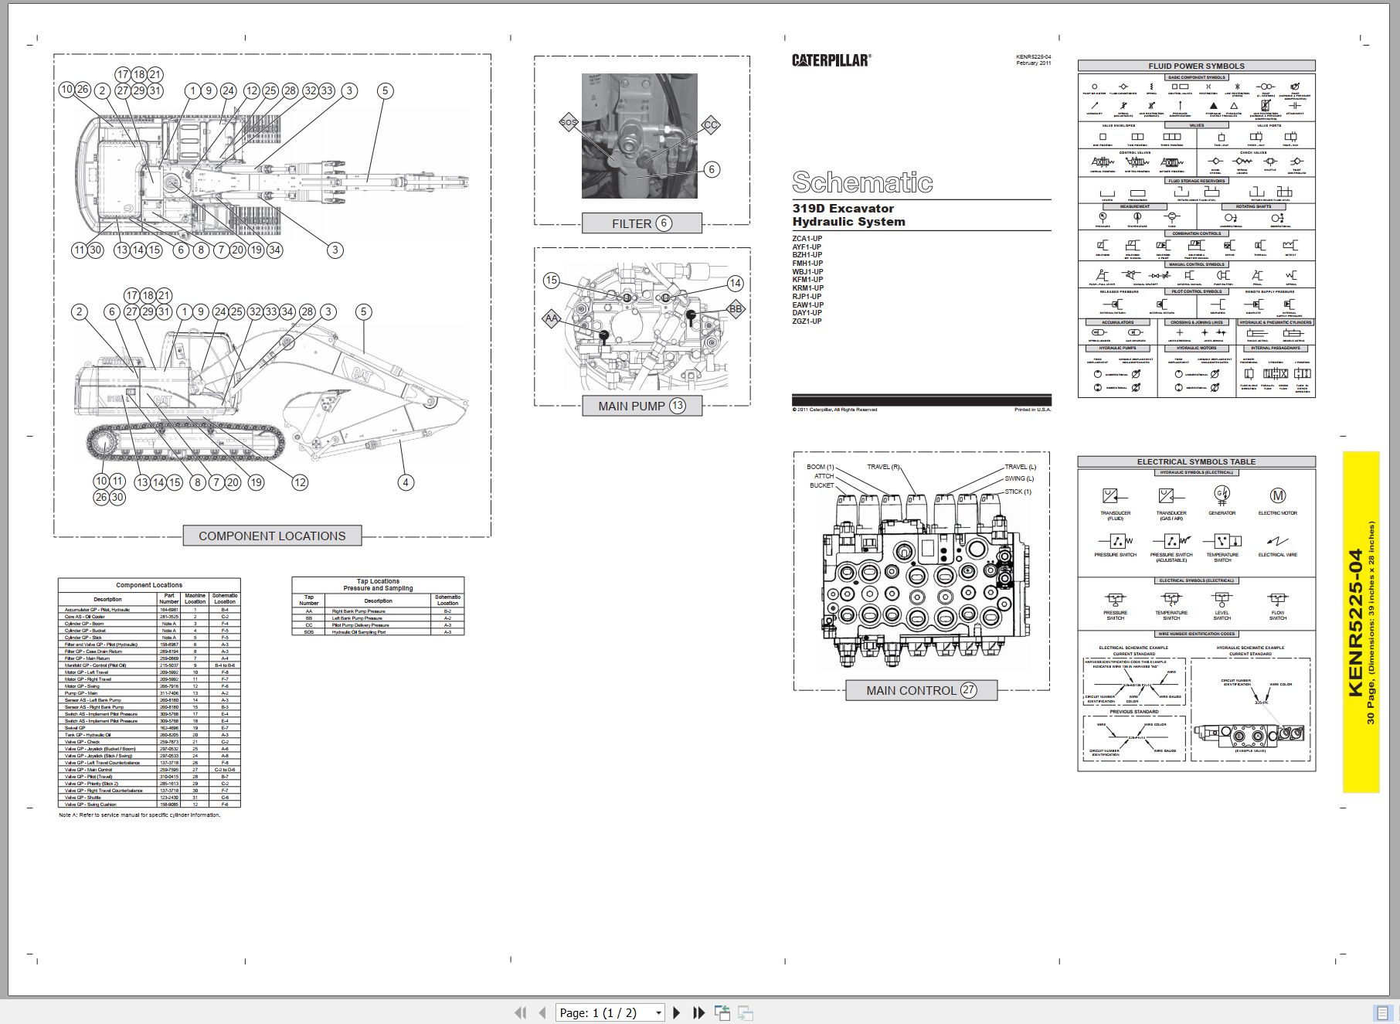Click the go to previous view icon

722,1012
